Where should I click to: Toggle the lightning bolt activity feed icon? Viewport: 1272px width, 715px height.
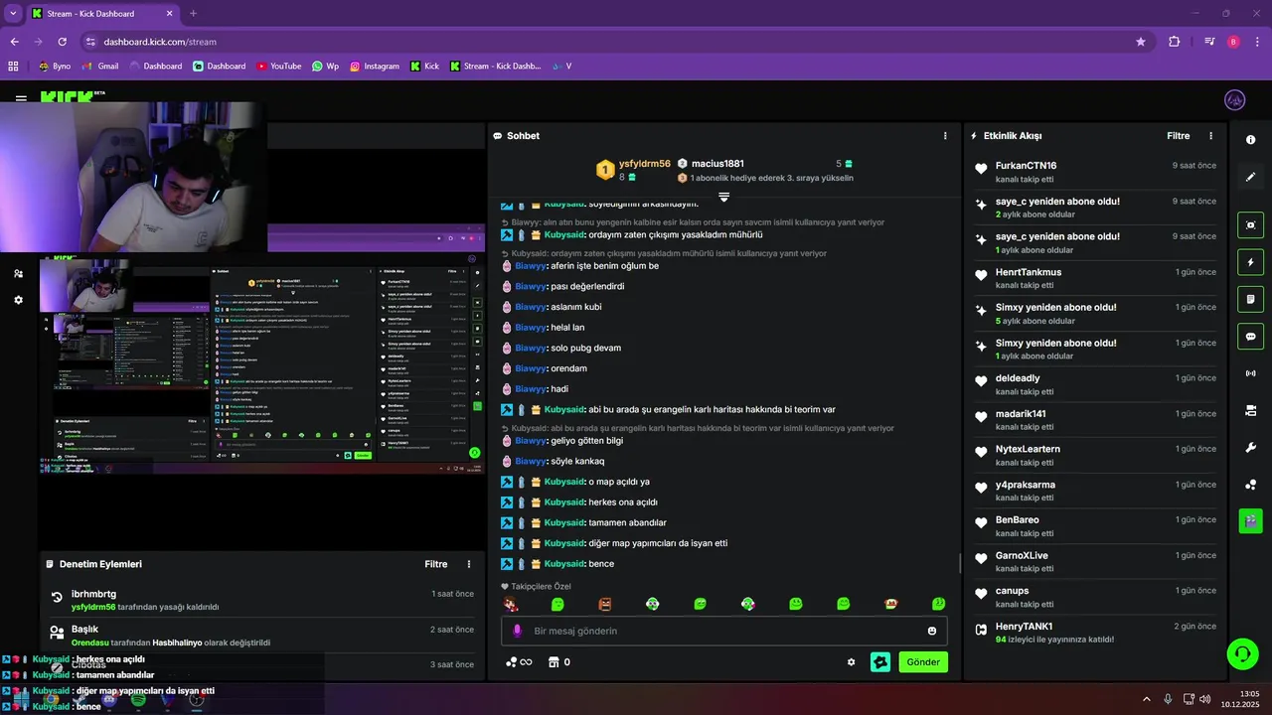click(x=1250, y=262)
